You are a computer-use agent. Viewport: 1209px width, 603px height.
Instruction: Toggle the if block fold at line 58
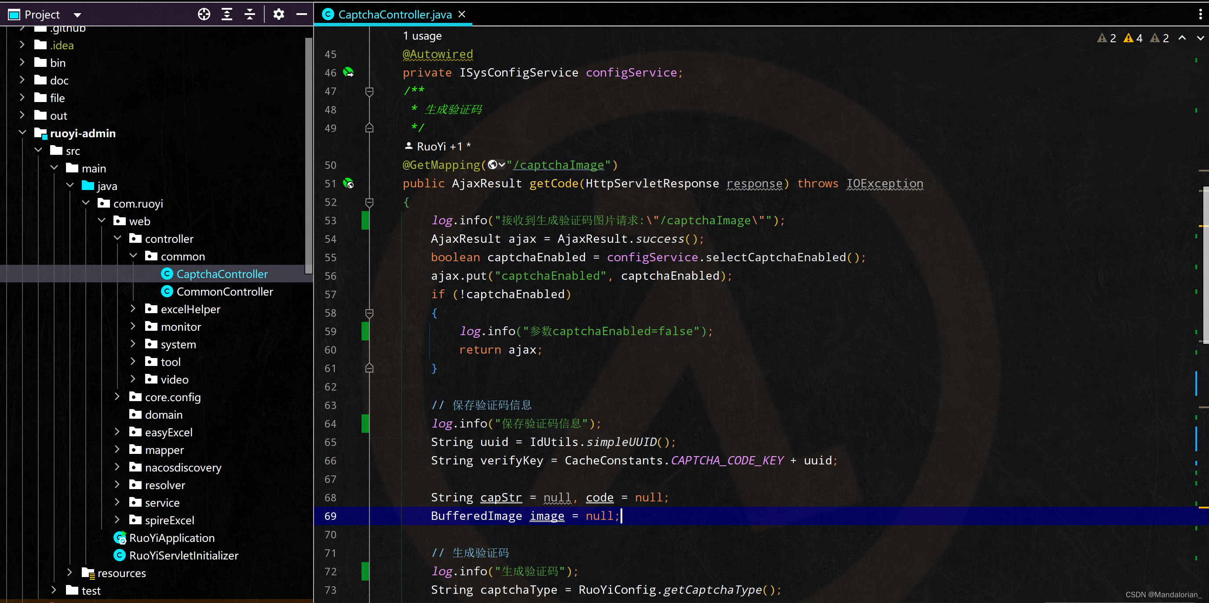coord(369,313)
